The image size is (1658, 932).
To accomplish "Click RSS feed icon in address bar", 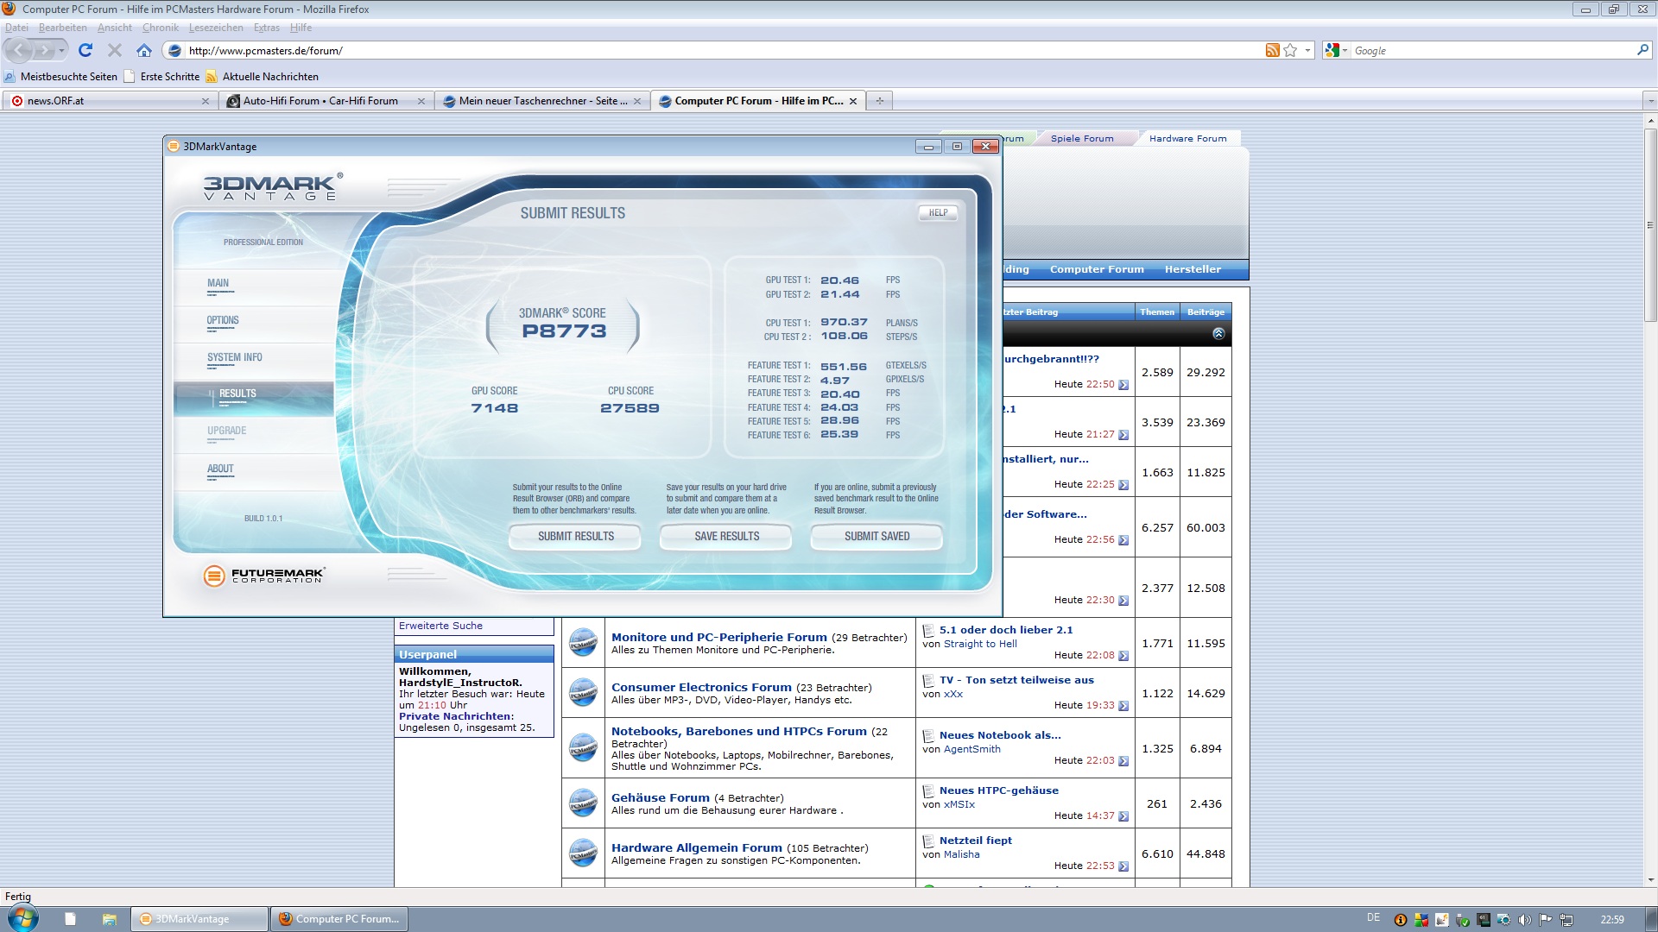I will (1272, 50).
